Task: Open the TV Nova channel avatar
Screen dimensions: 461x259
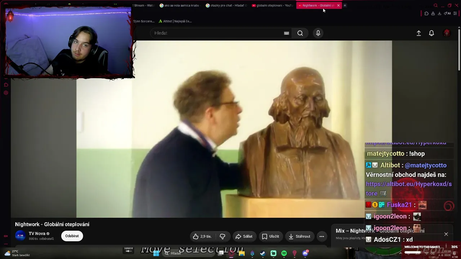Action: [x=20, y=236]
